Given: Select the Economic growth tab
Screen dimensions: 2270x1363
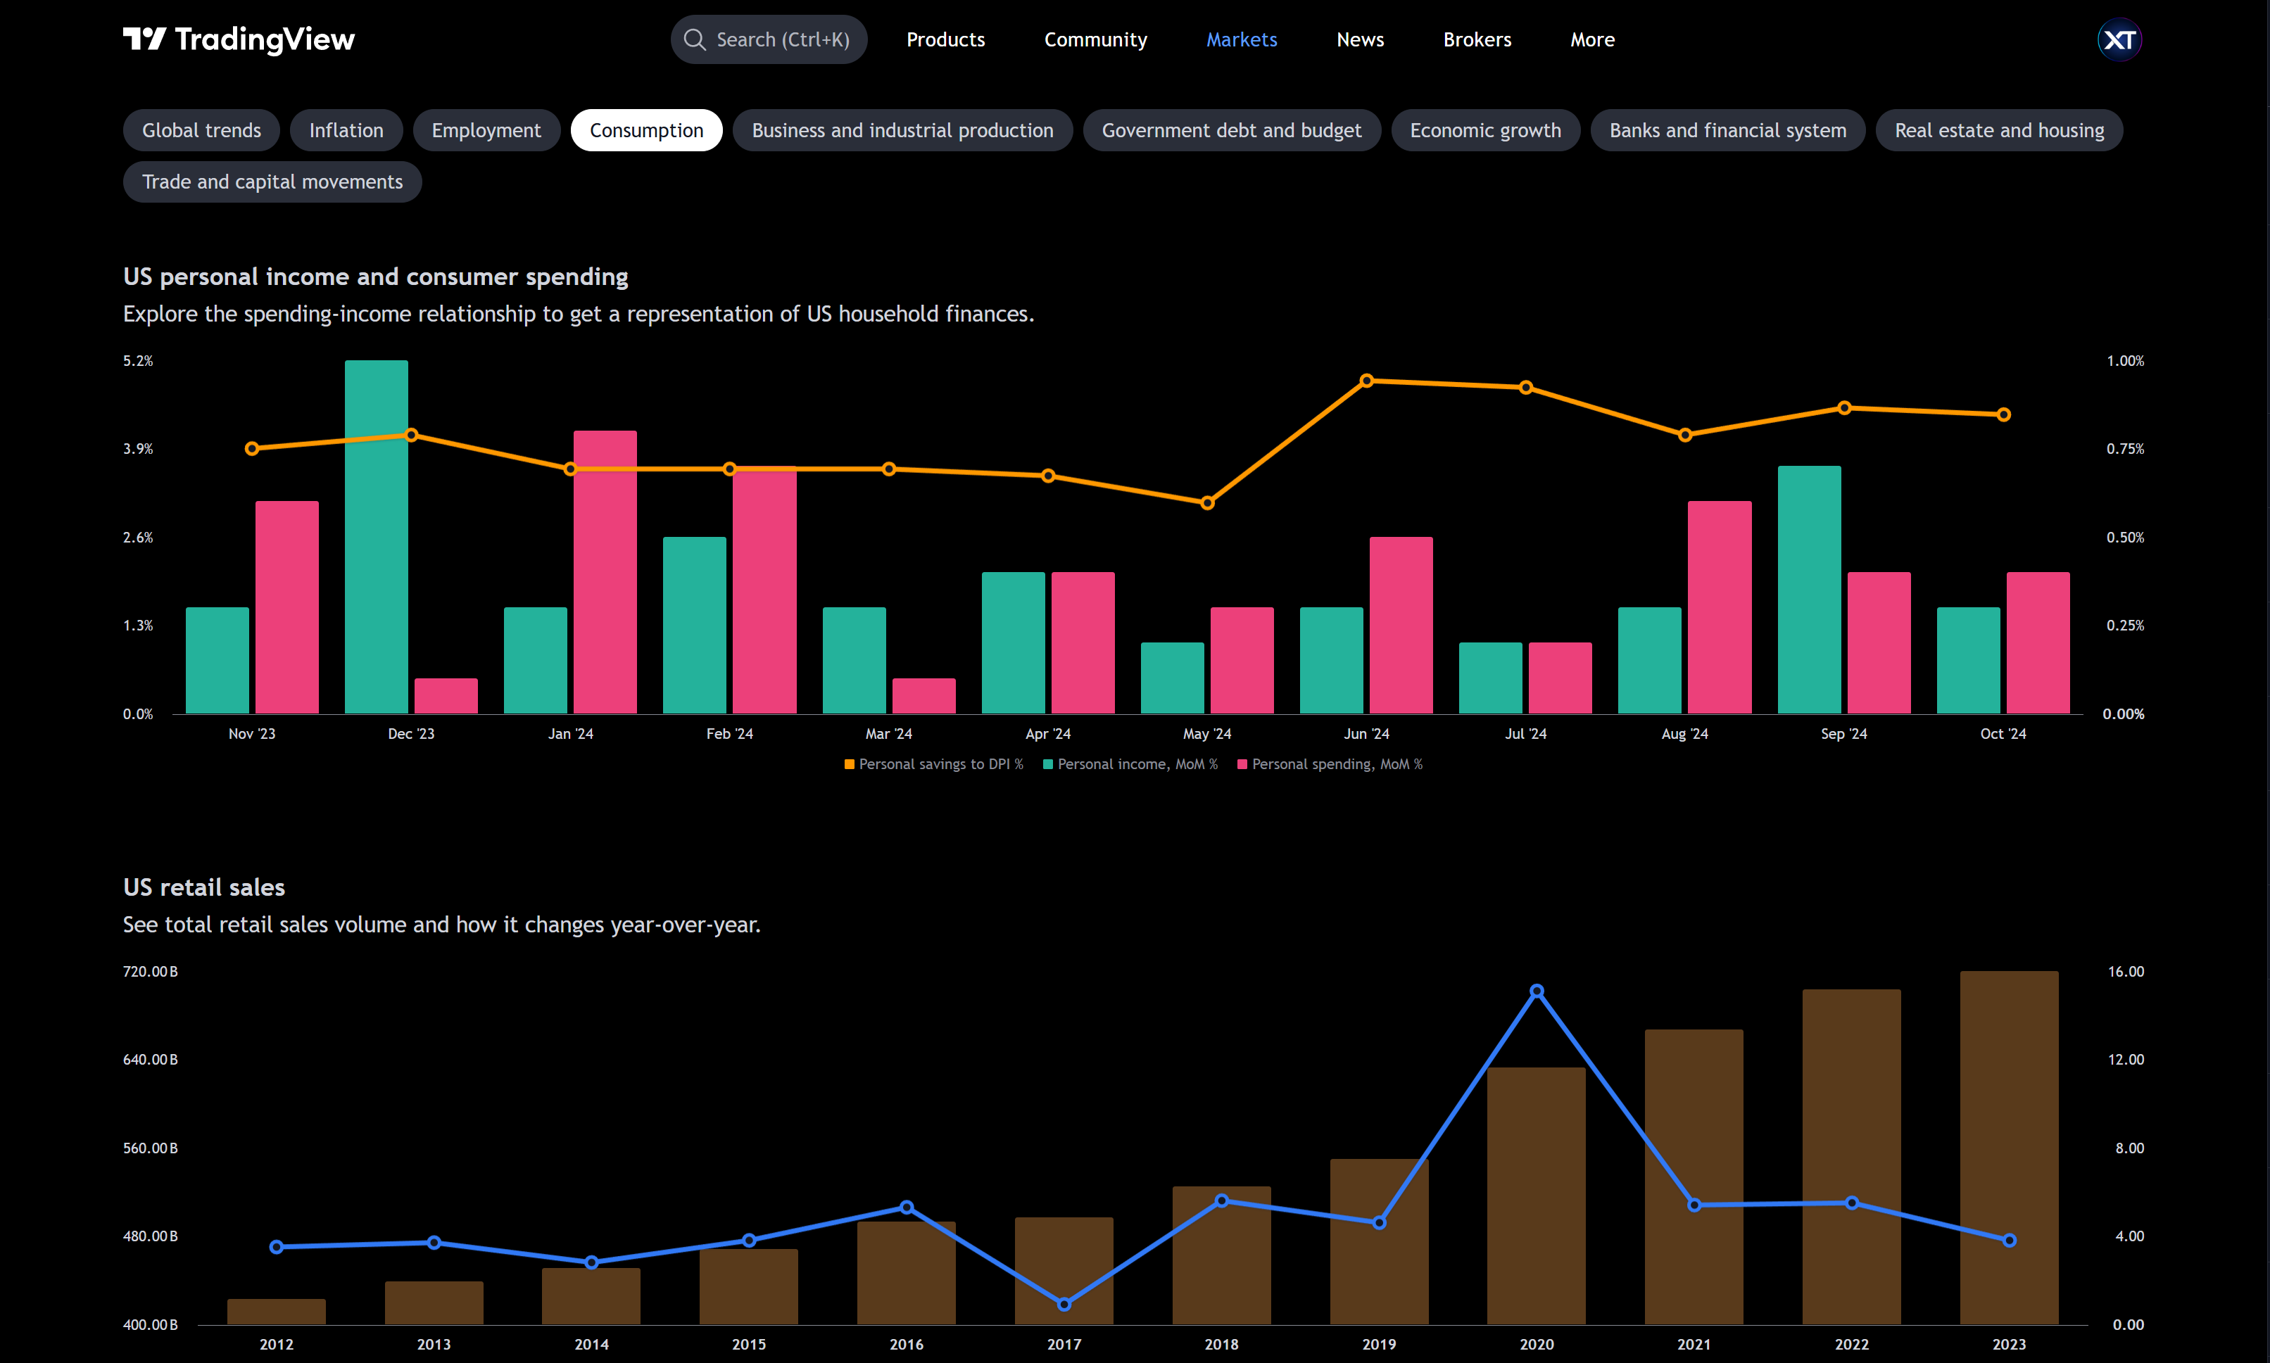Looking at the screenshot, I should tap(1485, 130).
